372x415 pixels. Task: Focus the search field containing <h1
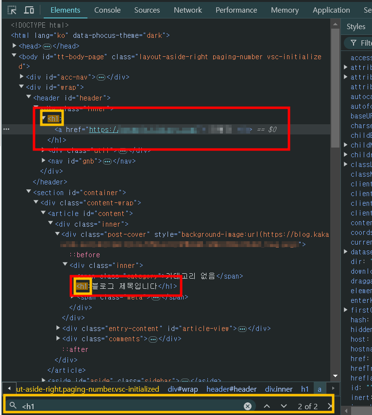pyautogui.click(x=131, y=406)
